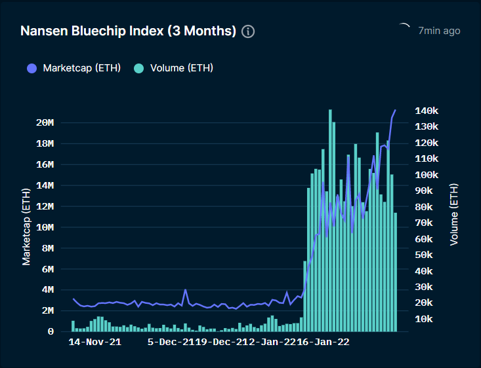Click the info icon beside chart title

click(x=248, y=31)
